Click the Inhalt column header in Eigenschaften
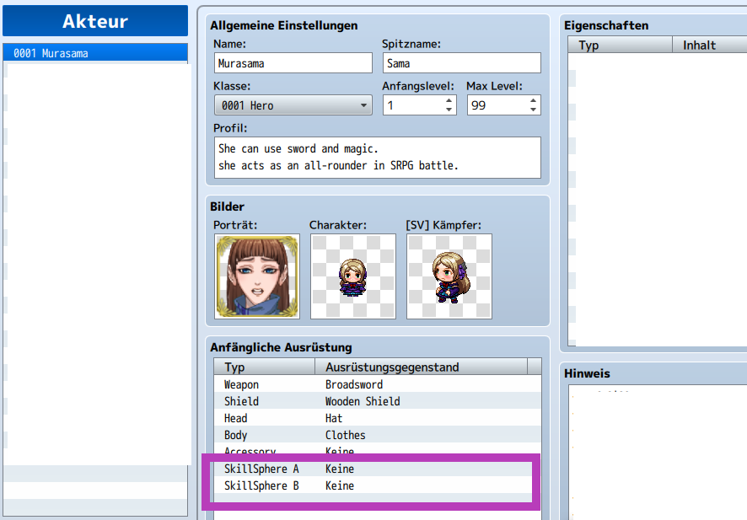 pos(710,45)
